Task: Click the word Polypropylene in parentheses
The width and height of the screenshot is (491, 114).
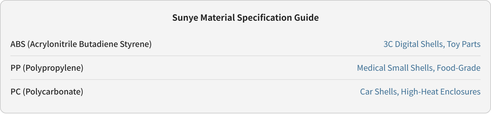Action: (x=53, y=68)
